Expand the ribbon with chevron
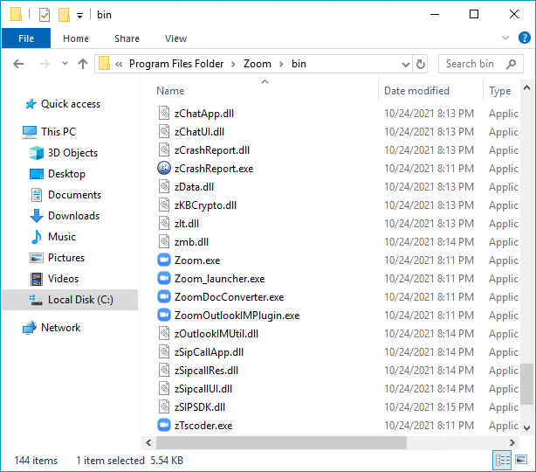The width and height of the screenshot is (536, 472). (505, 38)
